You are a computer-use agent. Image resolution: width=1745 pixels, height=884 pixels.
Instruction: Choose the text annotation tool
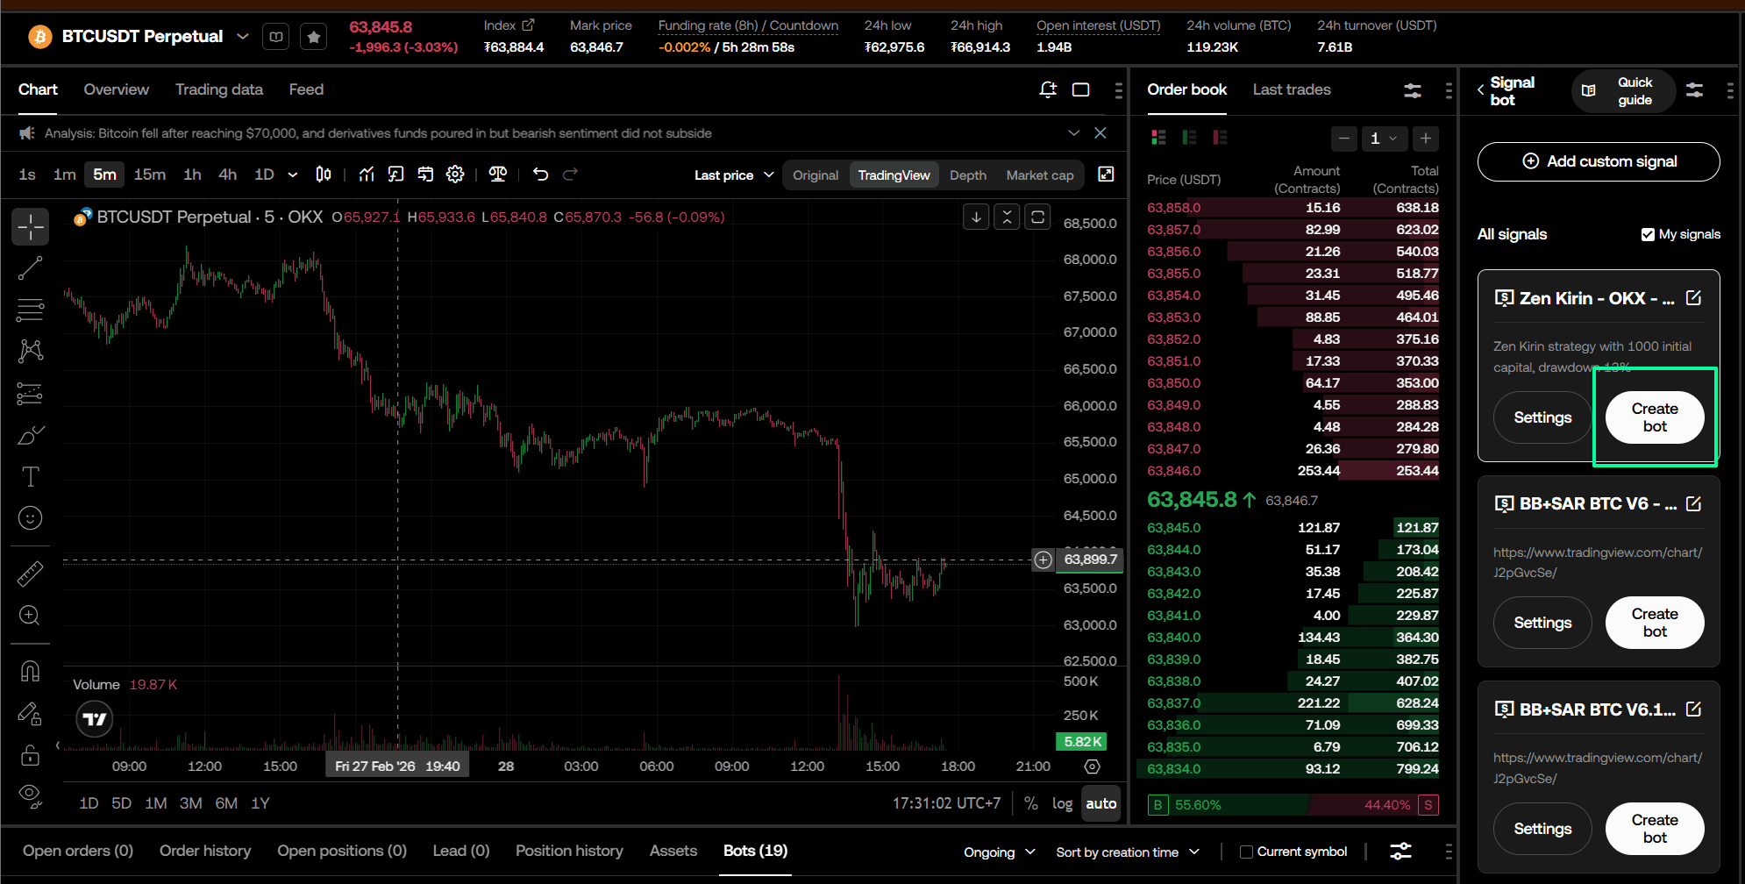pyautogui.click(x=31, y=476)
